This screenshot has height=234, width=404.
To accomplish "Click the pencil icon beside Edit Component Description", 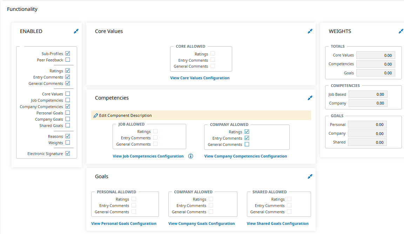I will point(96,115).
